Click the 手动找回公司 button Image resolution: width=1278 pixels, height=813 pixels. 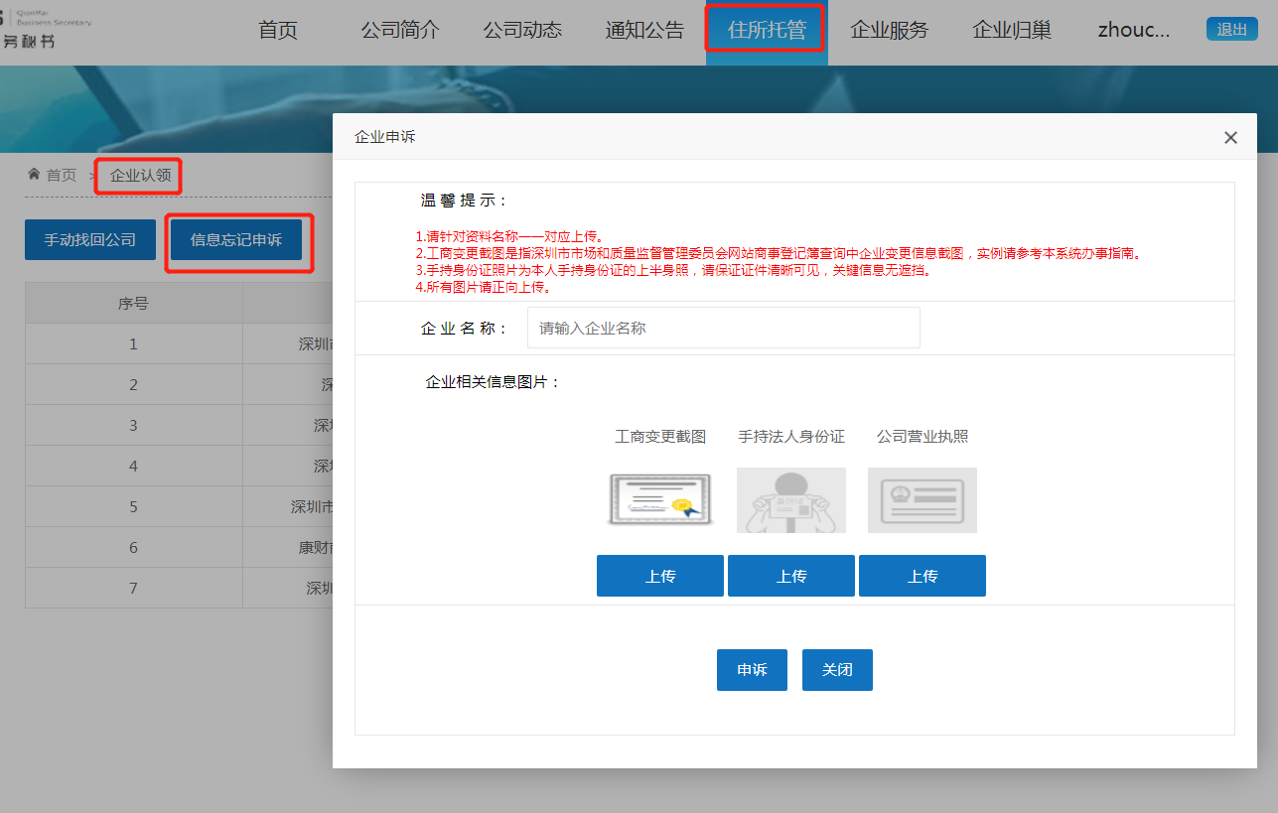click(90, 239)
